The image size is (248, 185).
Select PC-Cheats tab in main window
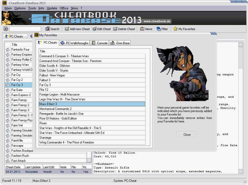pyautogui.click(x=15, y=36)
